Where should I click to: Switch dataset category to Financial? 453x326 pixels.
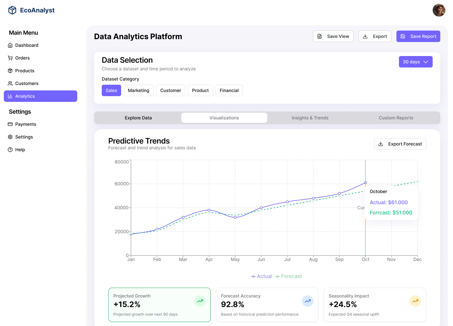click(x=229, y=90)
